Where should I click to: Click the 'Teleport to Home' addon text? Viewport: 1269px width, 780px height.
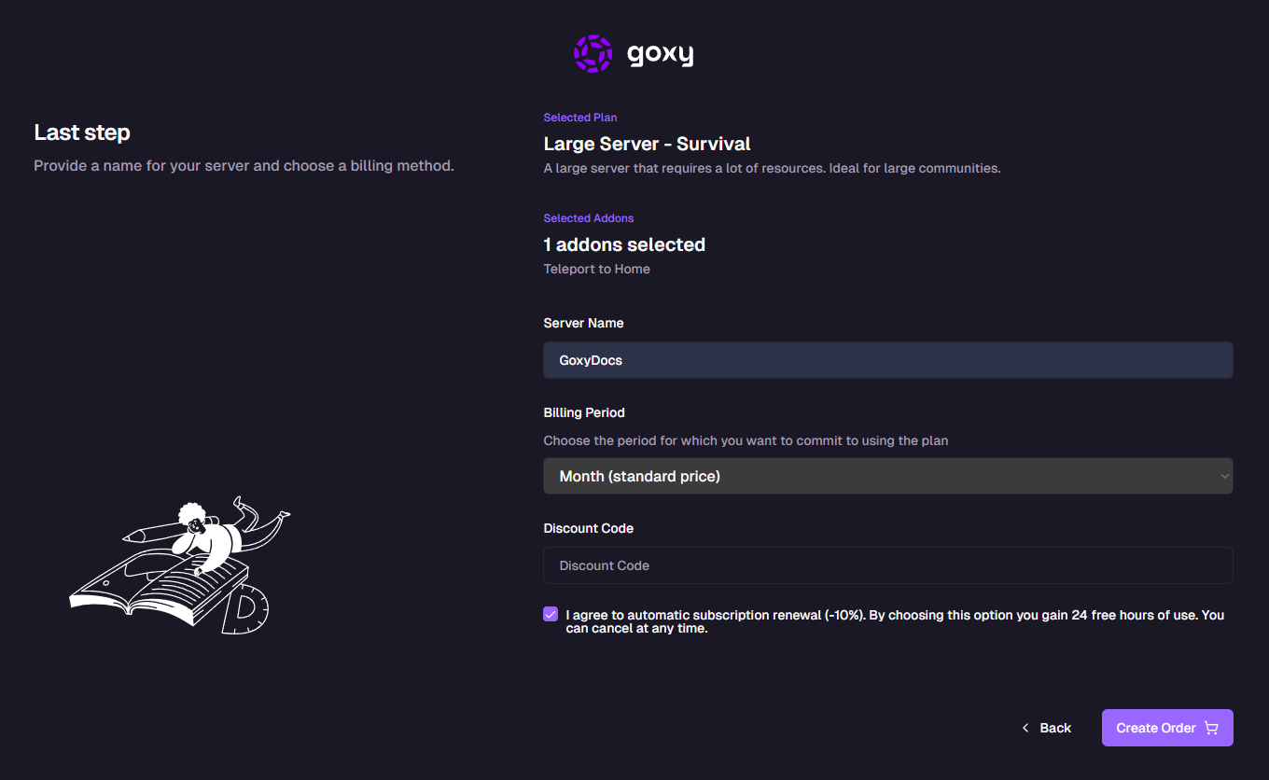point(596,269)
